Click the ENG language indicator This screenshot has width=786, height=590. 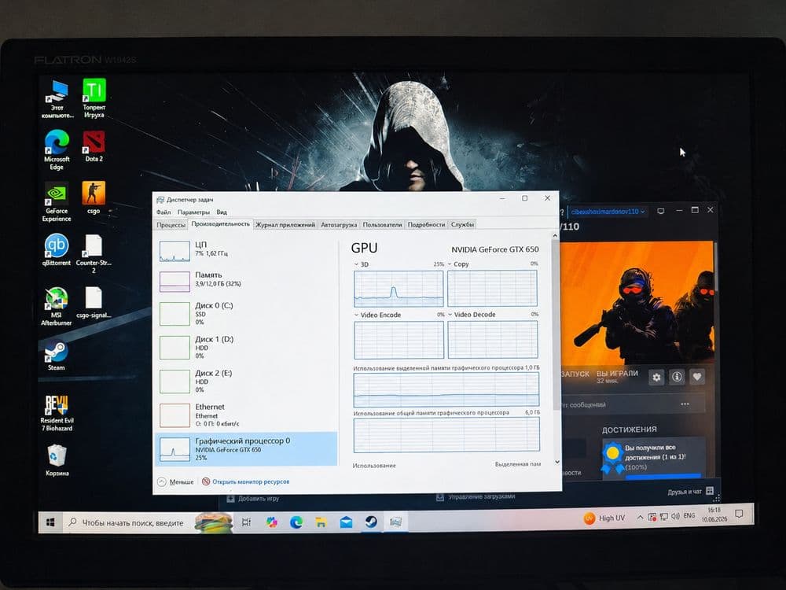(x=689, y=516)
